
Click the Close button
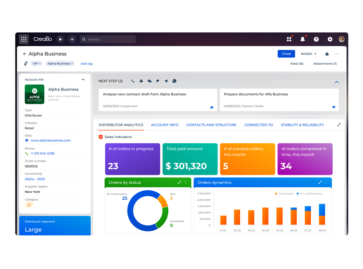[x=286, y=54]
